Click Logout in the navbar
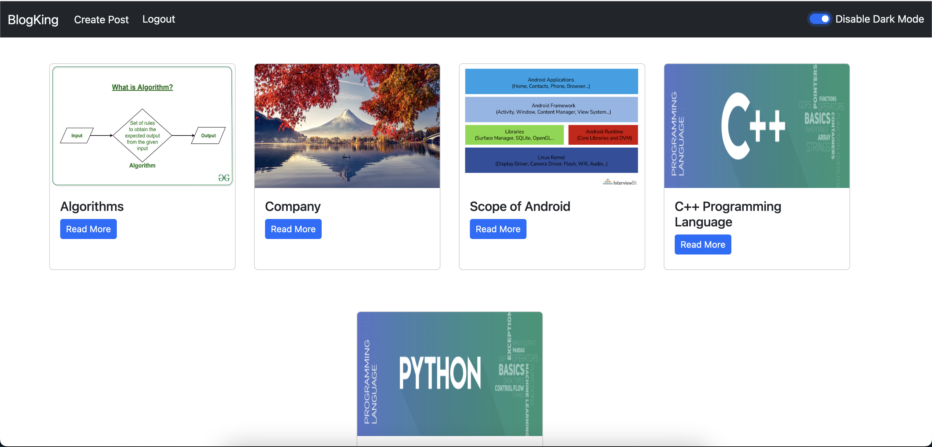The width and height of the screenshot is (932, 447). point(159,19)
